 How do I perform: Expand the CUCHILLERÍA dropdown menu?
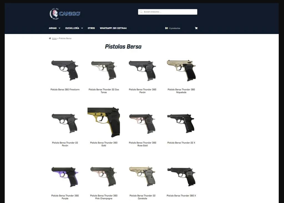click(x=74, y=28)
